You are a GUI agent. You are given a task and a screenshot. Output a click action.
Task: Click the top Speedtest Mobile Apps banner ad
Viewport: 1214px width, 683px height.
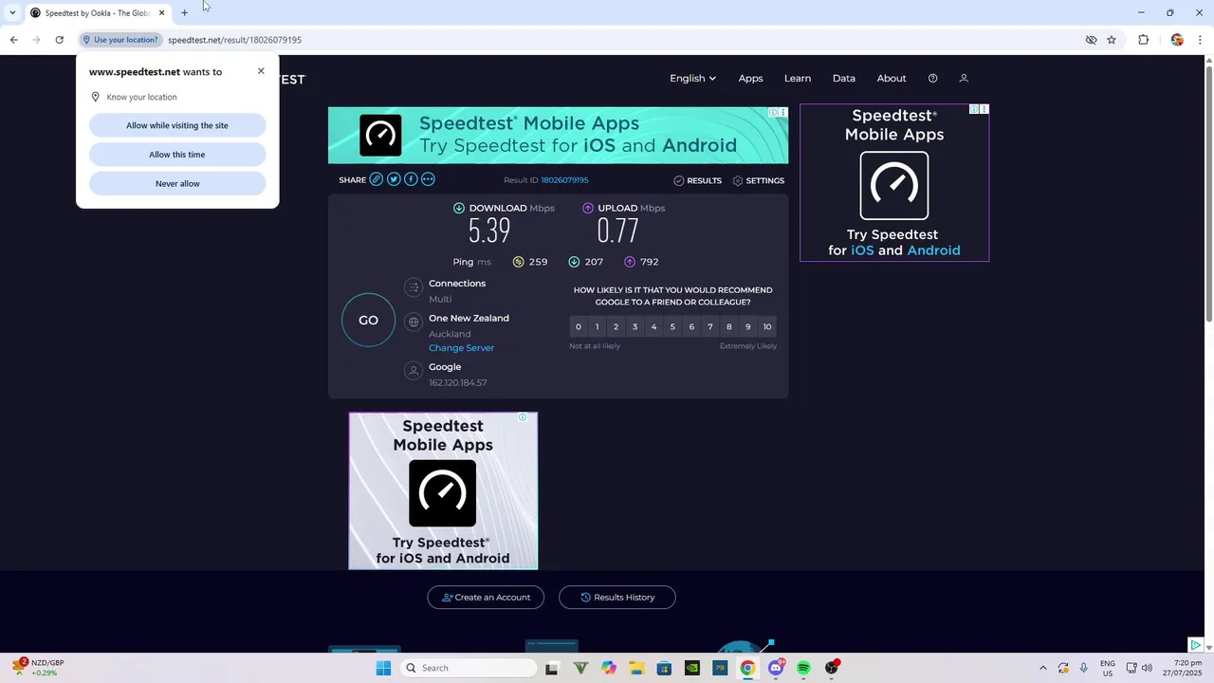(558, 135)
